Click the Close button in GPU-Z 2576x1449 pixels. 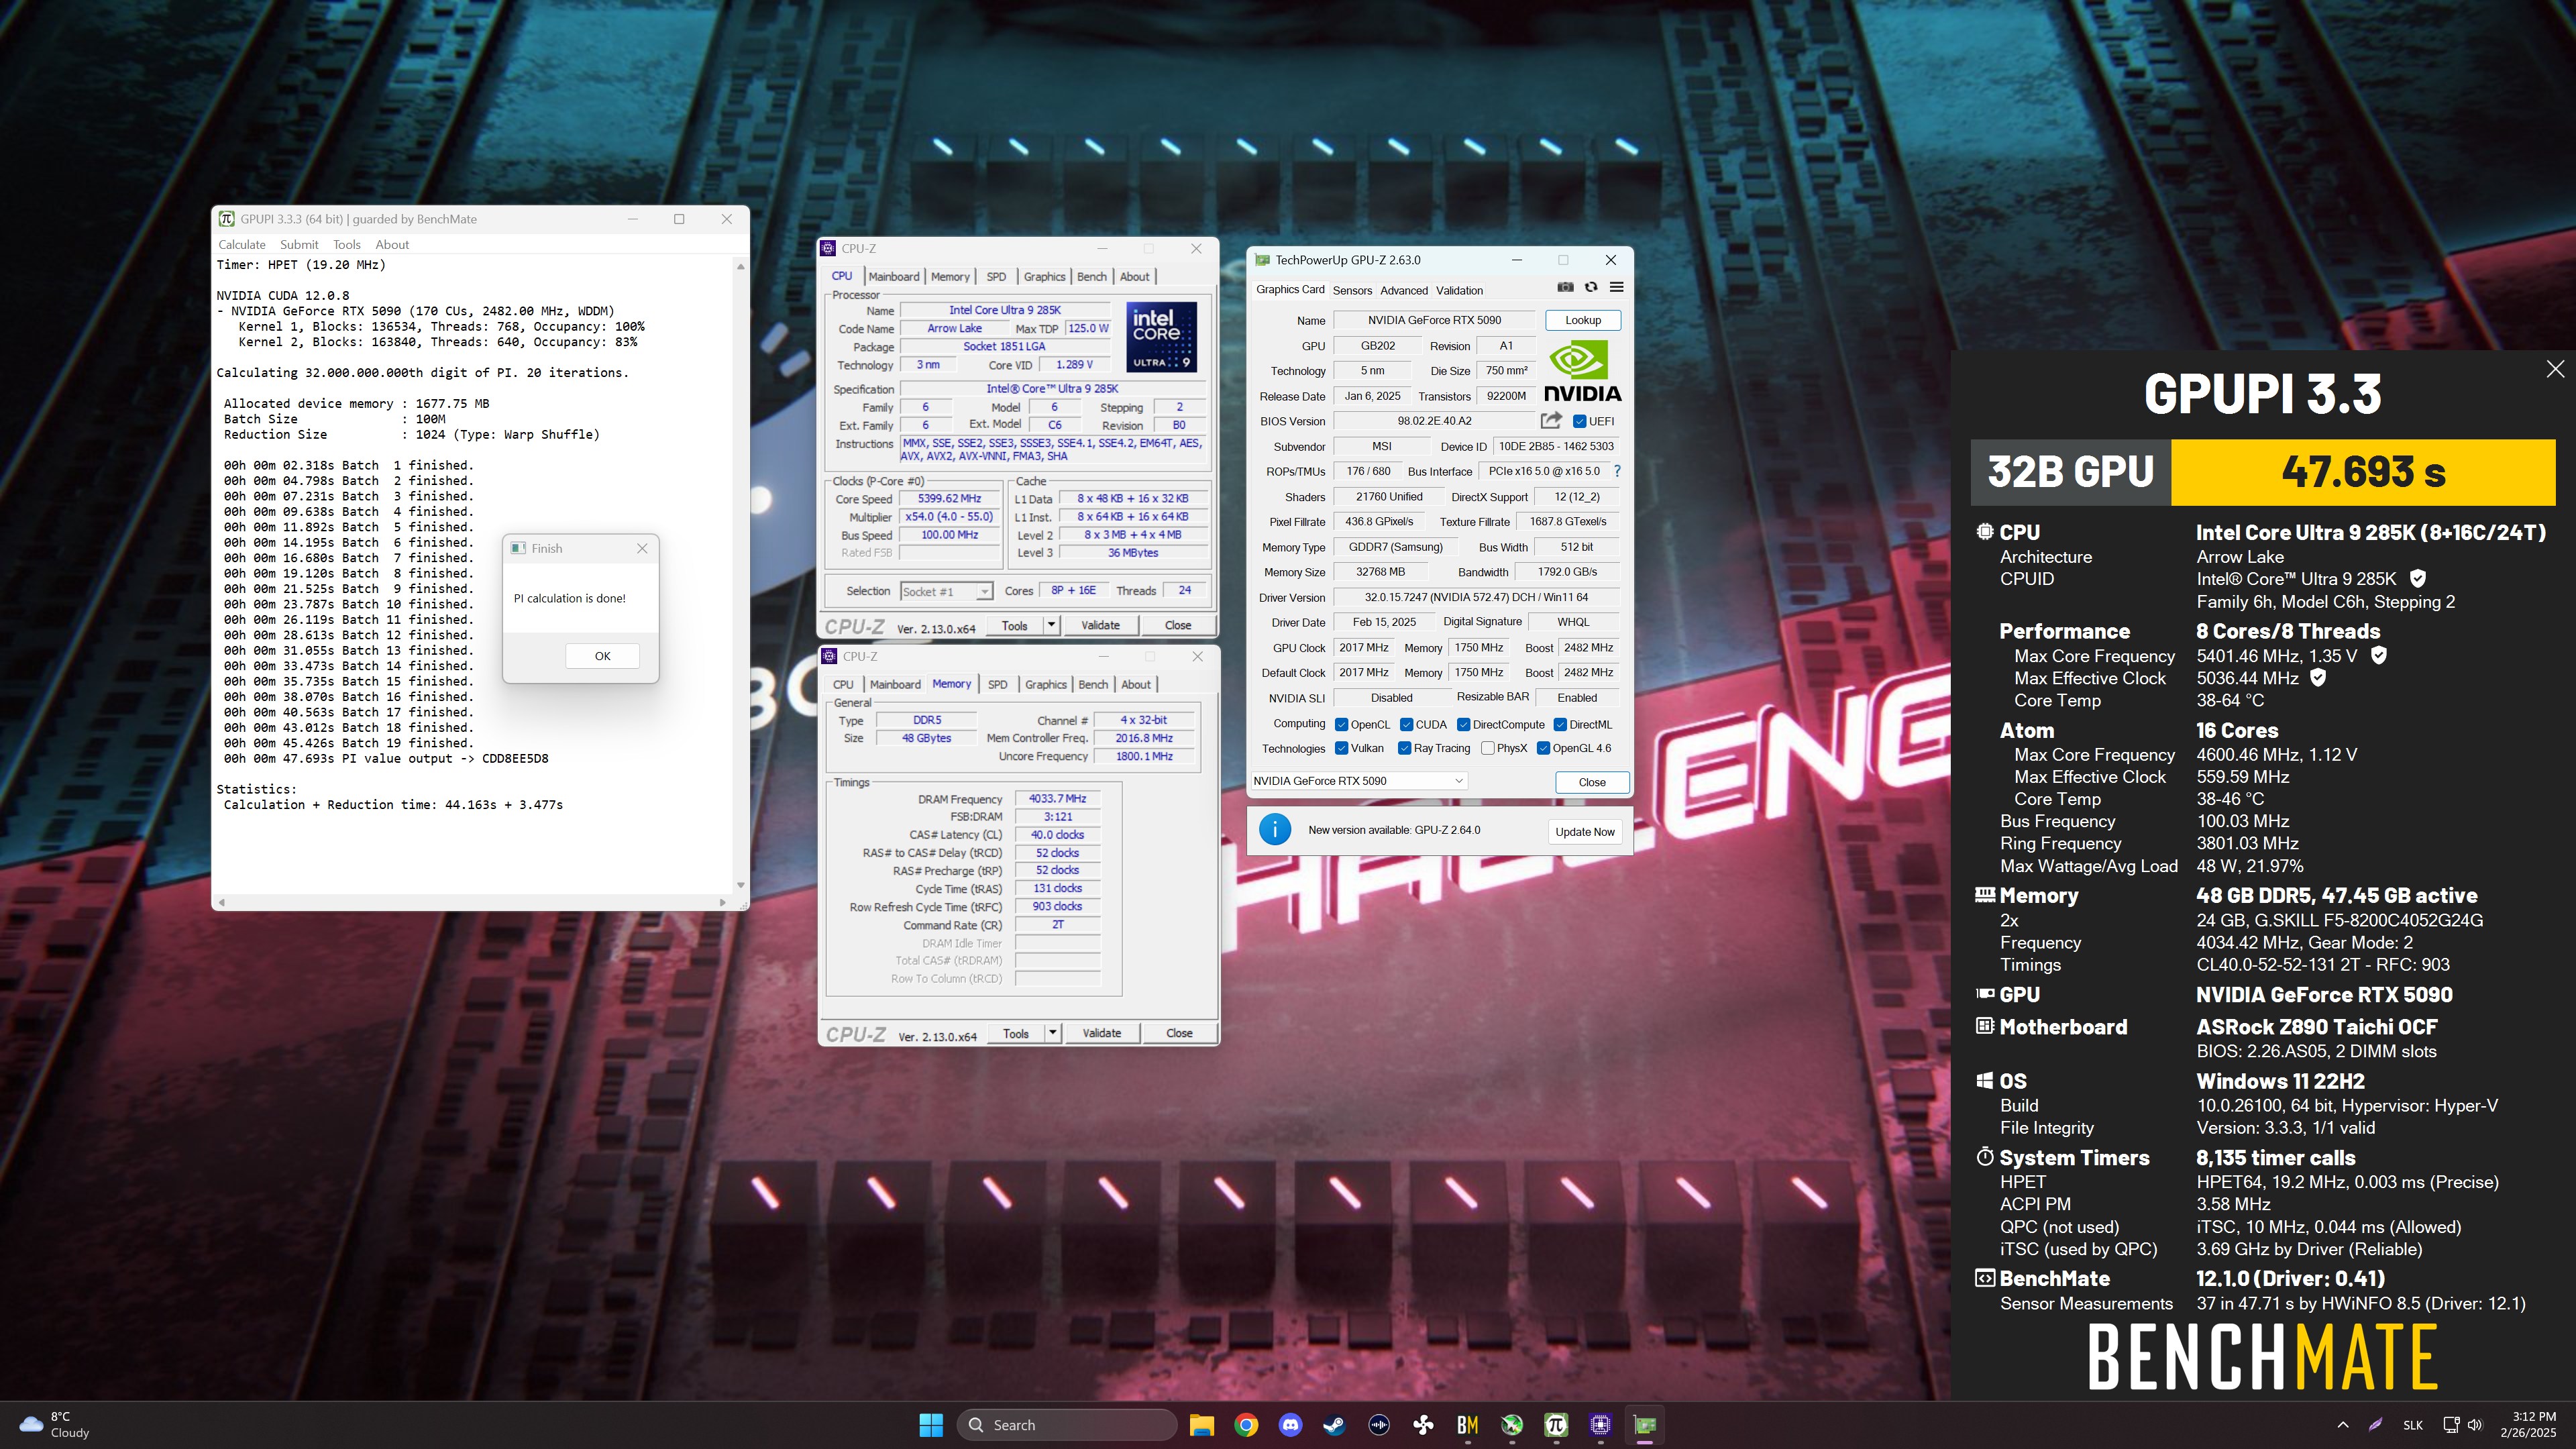(1592, 782)
